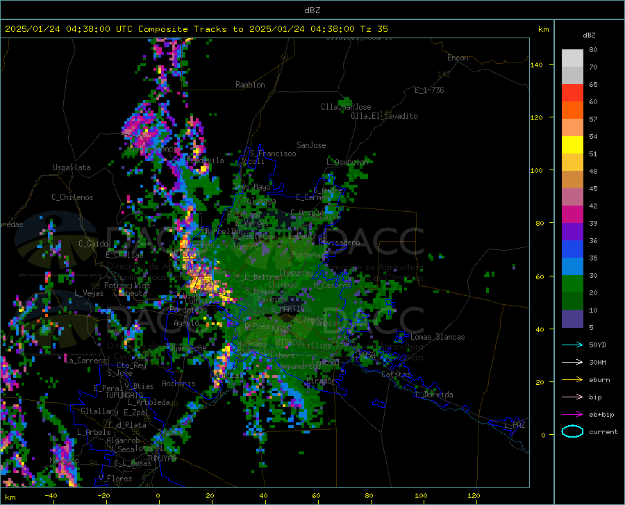Select the red 60-65 dBZ swatch
The image size is (625, 505).
click(x=572, y=93)
